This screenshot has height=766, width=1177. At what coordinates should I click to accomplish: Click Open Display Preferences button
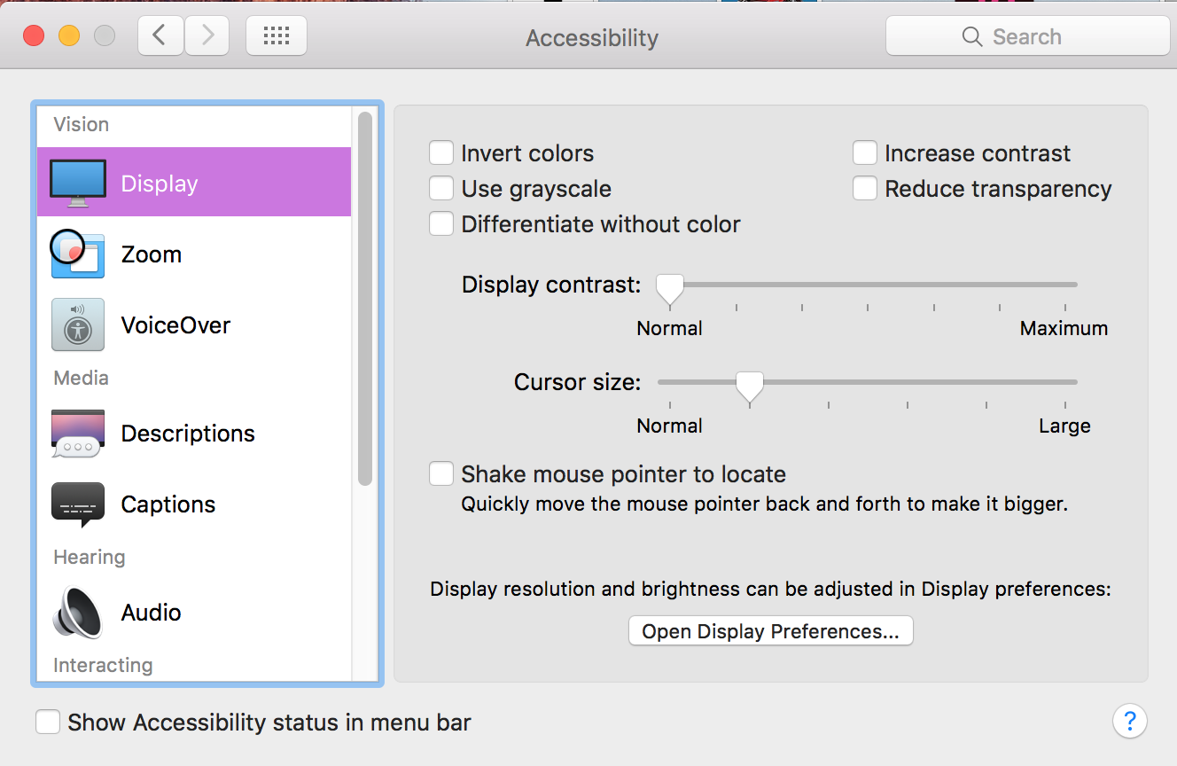tap(770, 631)
